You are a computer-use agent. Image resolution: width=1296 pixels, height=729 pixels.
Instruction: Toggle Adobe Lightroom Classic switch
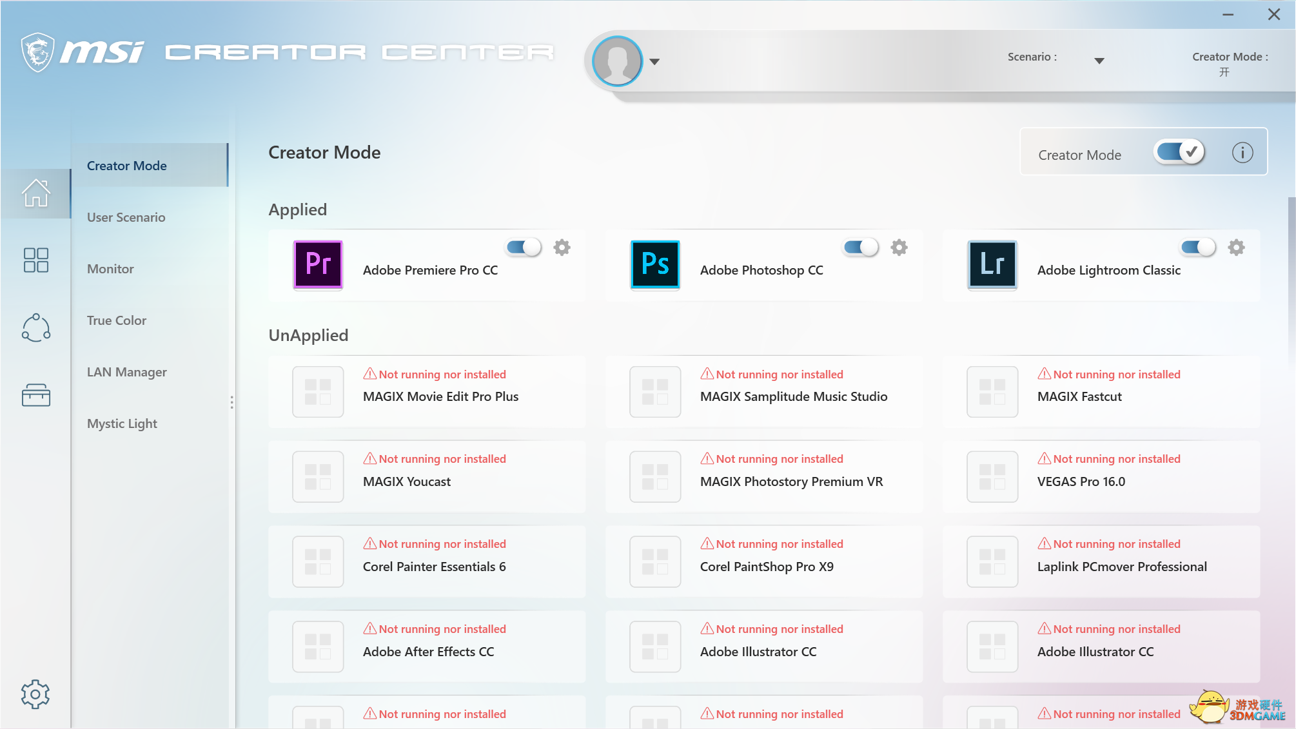(1197, 248)
